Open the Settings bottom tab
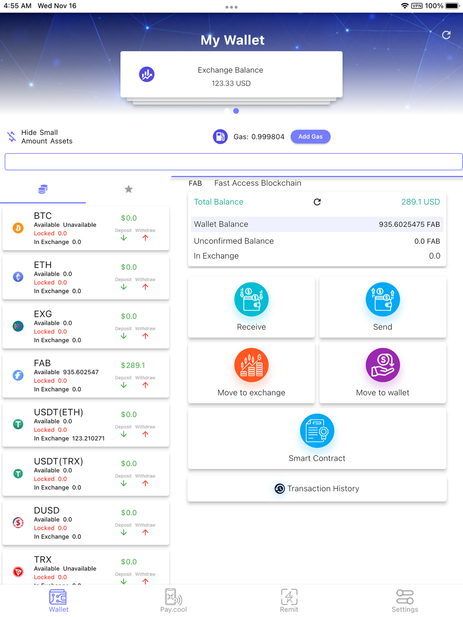 click(405, 601)
